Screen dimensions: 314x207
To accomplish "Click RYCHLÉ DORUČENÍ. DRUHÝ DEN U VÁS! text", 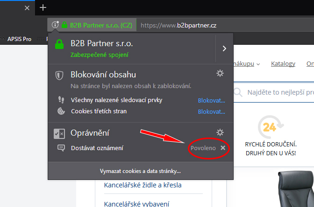I will click(271, 149).
